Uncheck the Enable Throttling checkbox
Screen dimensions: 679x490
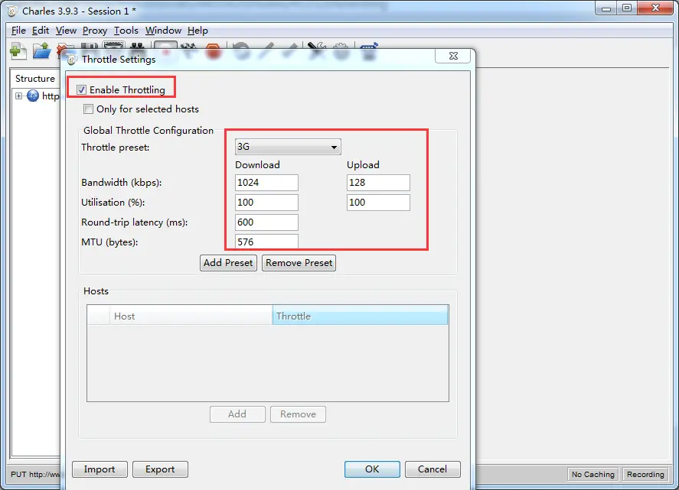coord(81,90)
